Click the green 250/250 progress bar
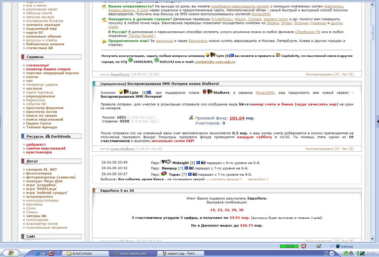Screen dimensions: 379x257 click(289, 246)
